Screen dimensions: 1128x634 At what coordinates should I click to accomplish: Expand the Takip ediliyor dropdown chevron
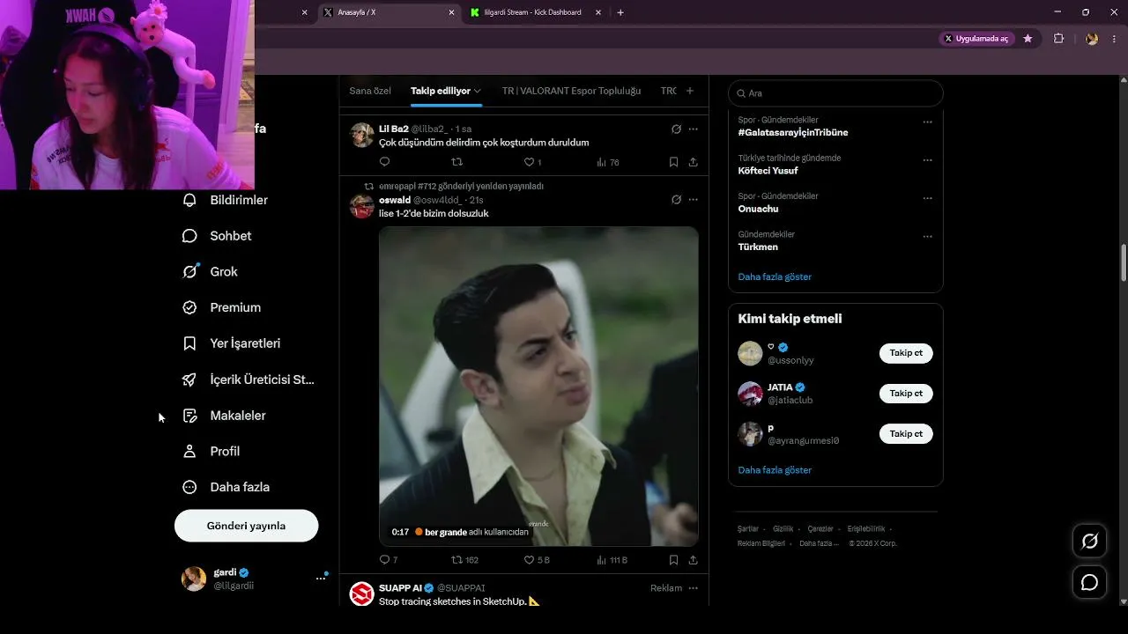coord(478,91)
